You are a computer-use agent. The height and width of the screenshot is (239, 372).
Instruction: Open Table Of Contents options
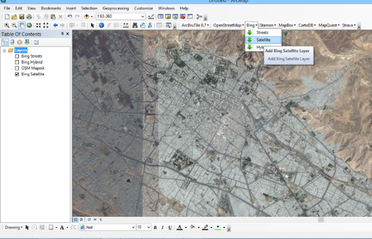coord(36,42)
